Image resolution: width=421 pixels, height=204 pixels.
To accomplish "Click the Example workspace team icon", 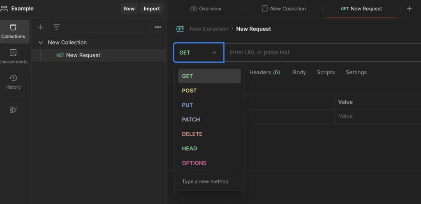I will pos(4,9).
